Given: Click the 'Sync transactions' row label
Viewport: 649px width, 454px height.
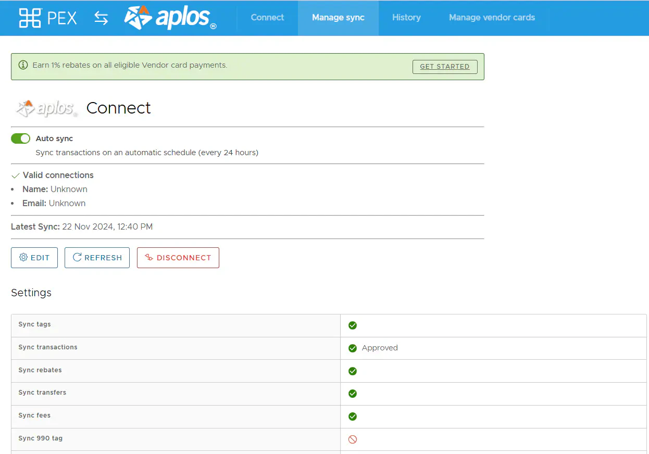Looking at the screenshot, I should [x=48, y=347].
